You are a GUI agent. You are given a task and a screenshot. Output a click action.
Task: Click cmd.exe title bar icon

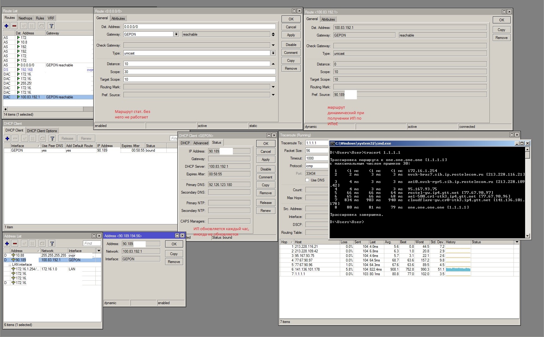[332, 143]
